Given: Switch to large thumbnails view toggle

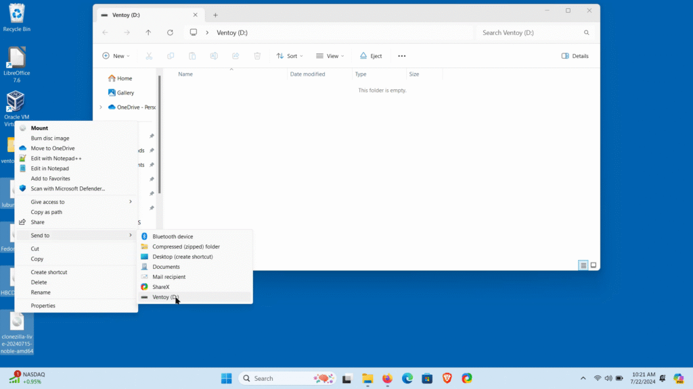Looking at the screenshot, I should (x=594, y=265).
